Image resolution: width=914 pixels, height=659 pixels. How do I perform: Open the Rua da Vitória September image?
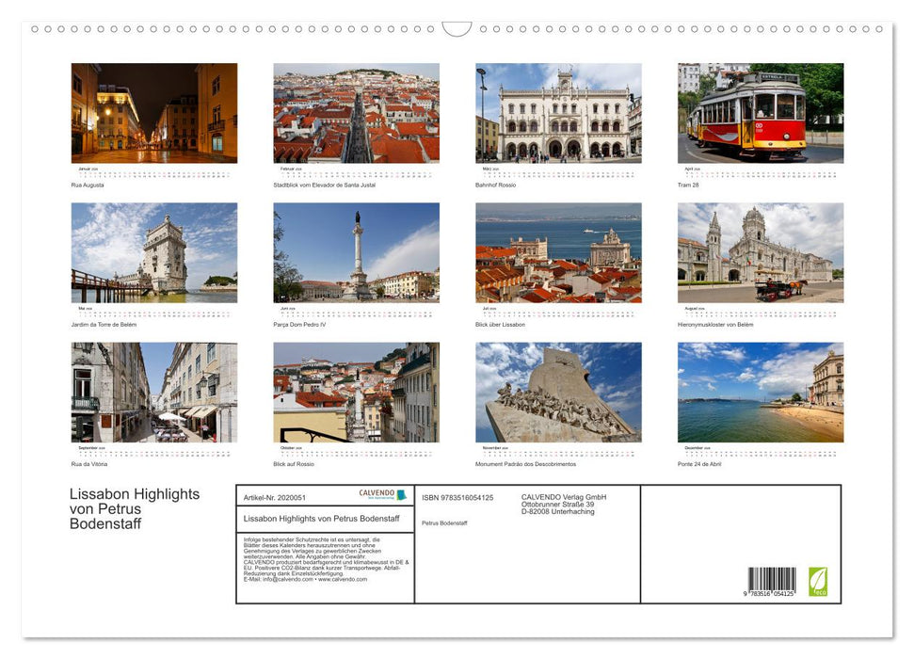coord(153,394)
